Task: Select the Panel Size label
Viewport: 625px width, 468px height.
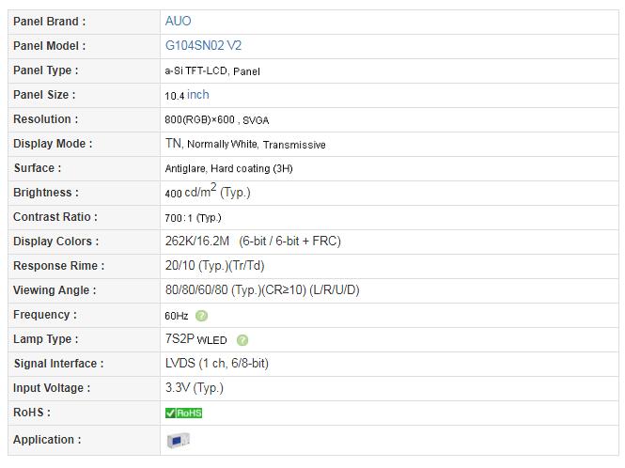Action: point(44,95)
